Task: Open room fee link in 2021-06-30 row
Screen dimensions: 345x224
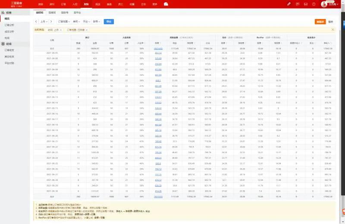Action: coord(158,191)
